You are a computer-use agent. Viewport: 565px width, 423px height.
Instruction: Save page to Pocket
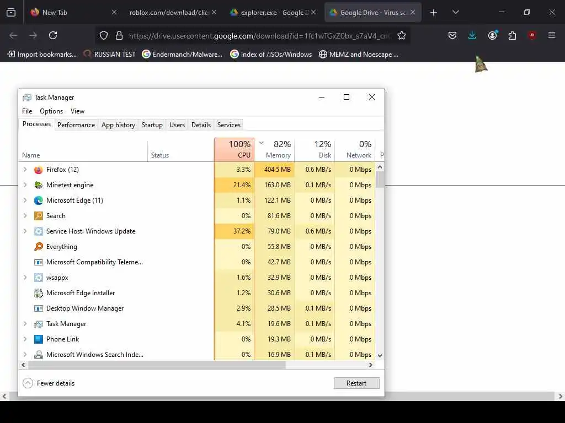(452, 35)
